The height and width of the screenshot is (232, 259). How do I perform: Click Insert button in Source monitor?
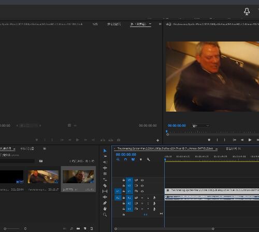coord(103,140)
